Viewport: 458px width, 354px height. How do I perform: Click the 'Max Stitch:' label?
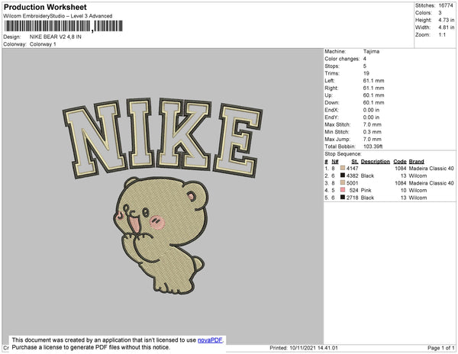click(337, 124)
